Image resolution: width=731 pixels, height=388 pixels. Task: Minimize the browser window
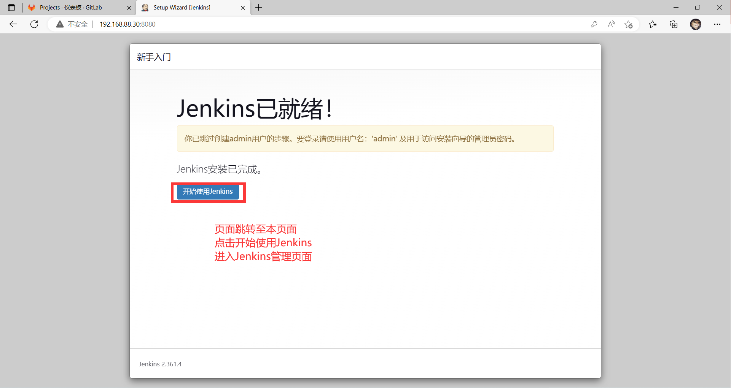point(676,8)
